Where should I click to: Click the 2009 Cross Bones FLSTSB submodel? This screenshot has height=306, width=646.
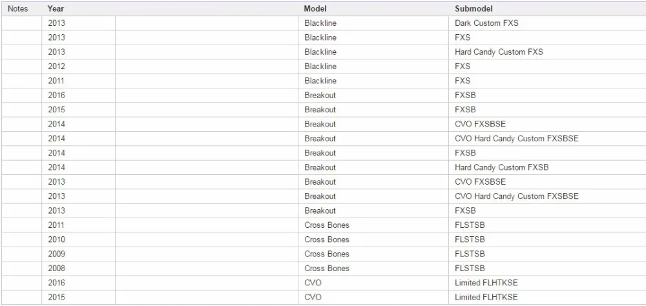pyautogui.click(x=547, y=254)
